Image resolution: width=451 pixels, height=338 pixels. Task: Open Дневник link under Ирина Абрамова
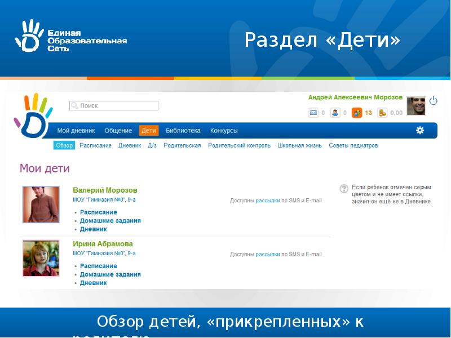tap(93, 283)
